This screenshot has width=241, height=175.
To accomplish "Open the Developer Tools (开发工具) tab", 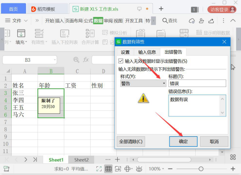I will click(134, 21).
